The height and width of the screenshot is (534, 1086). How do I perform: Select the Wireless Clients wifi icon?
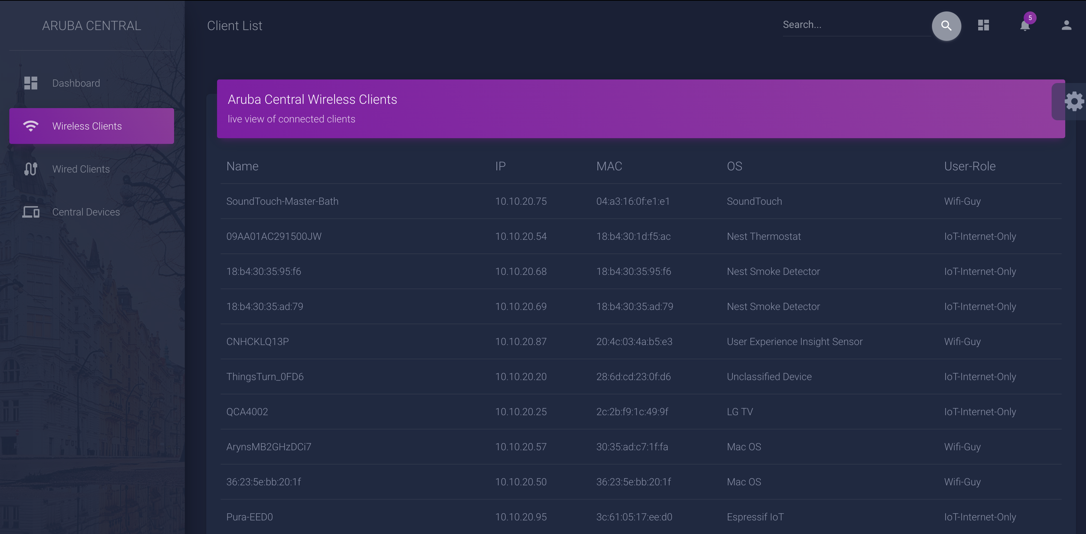pyautogui.click(x=31, y=126)
